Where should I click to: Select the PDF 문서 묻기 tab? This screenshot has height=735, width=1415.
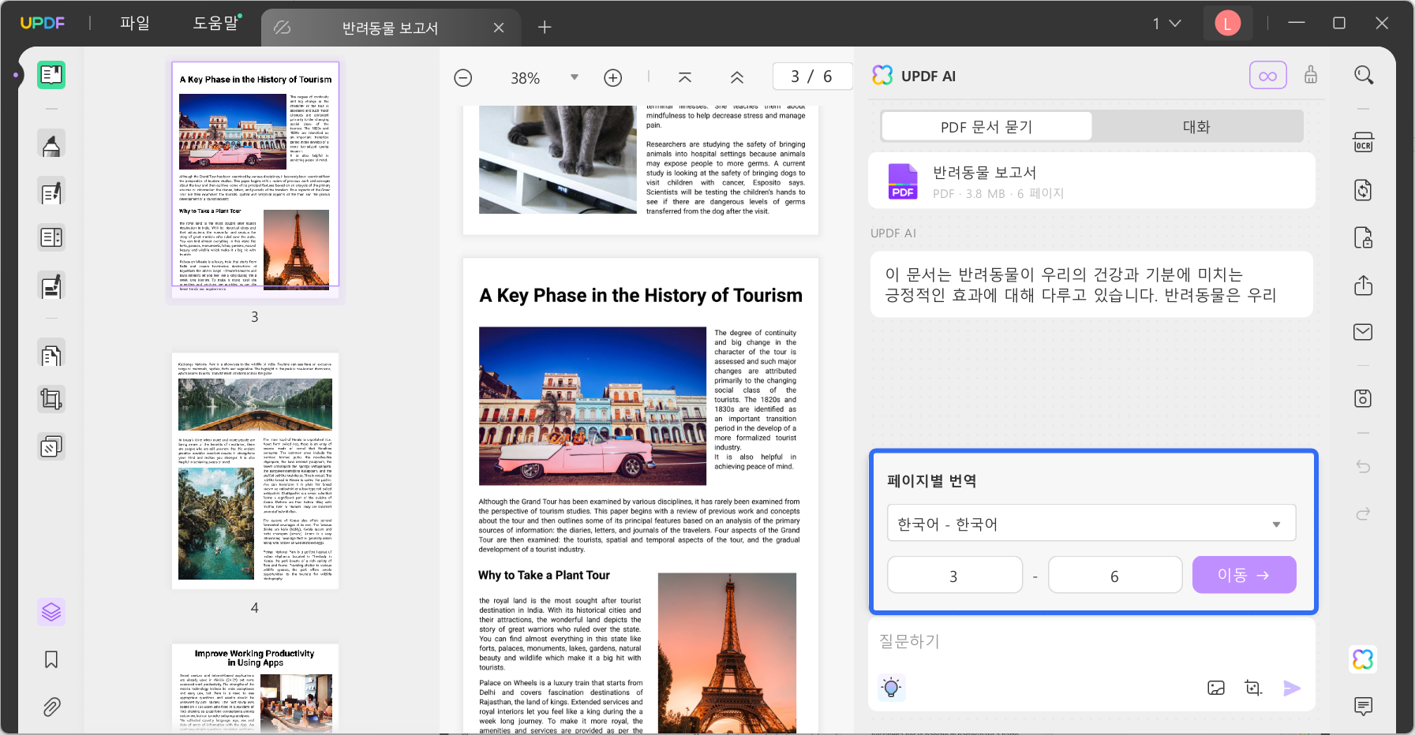click(986, 126)
